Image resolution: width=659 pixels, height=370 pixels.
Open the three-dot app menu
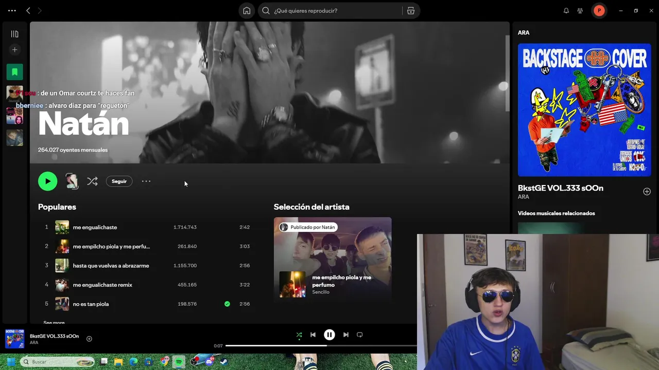[x=12, y=11]
